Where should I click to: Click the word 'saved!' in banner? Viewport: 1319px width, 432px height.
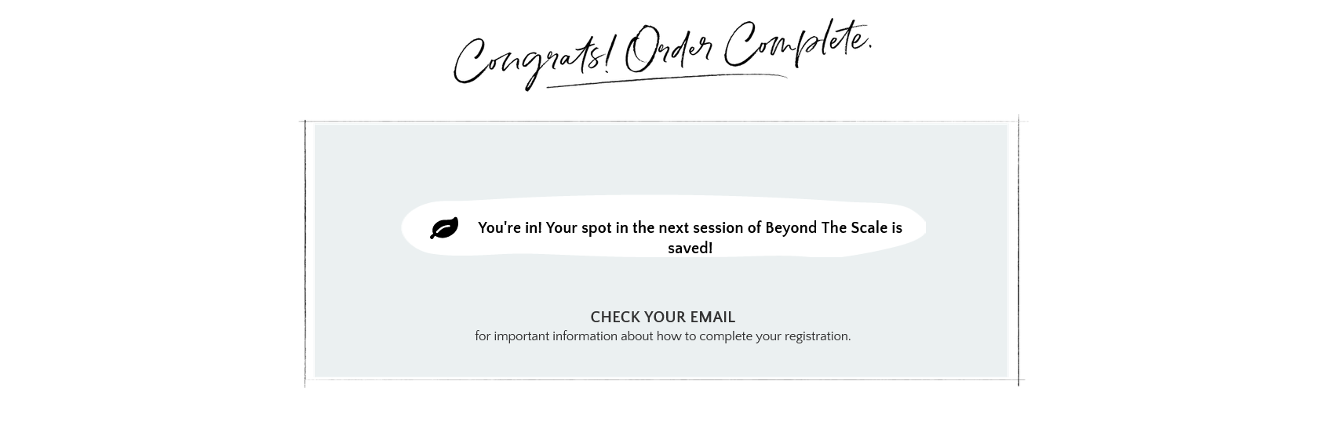690,249
